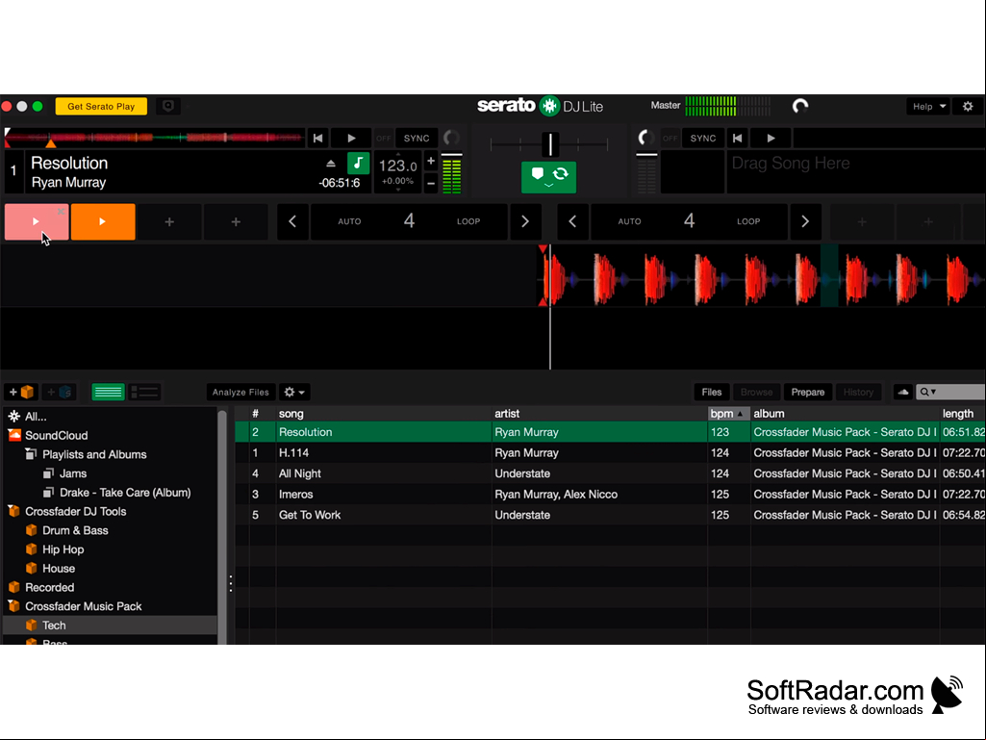Toggle the green key lock note icon
Image resolution: width=986 pixels, height=740 pixels.
(358, 164)
